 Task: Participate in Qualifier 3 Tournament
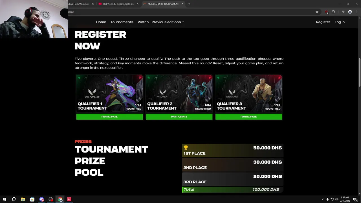point(248,117)
